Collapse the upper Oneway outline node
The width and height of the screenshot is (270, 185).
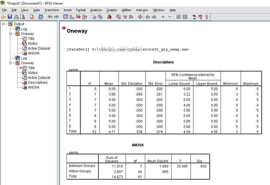[11, 34]
